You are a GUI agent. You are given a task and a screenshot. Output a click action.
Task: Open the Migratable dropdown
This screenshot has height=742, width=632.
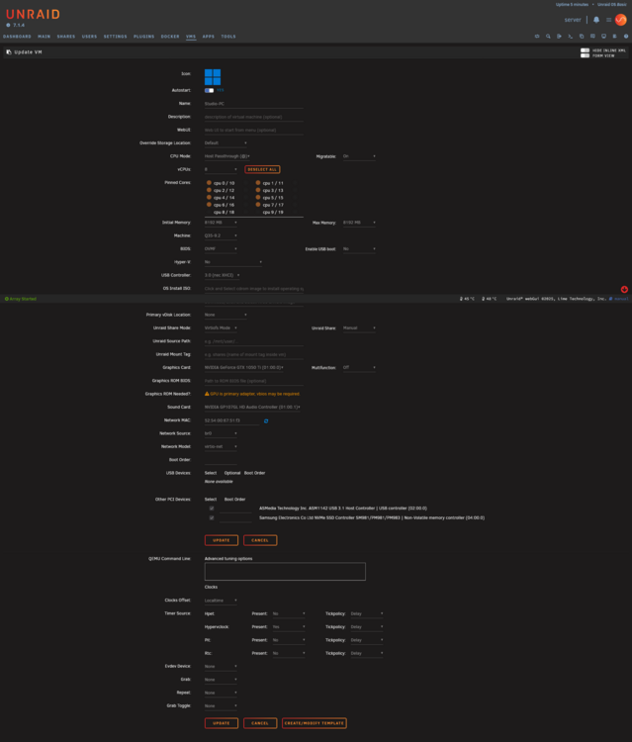pos(359,156)
